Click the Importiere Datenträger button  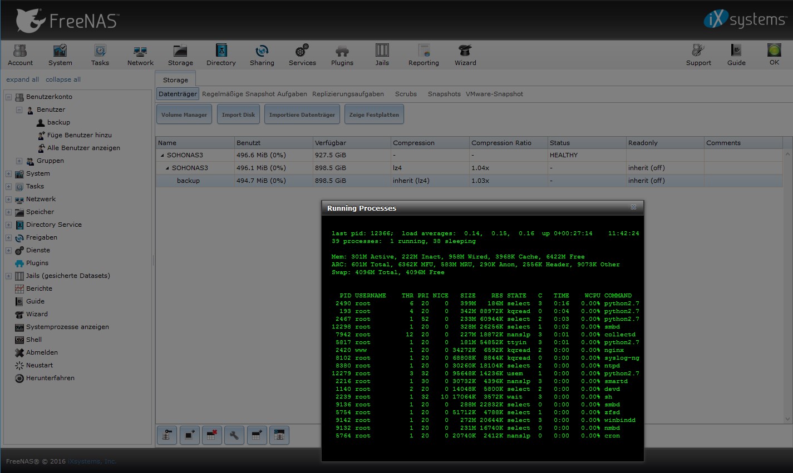302,114
